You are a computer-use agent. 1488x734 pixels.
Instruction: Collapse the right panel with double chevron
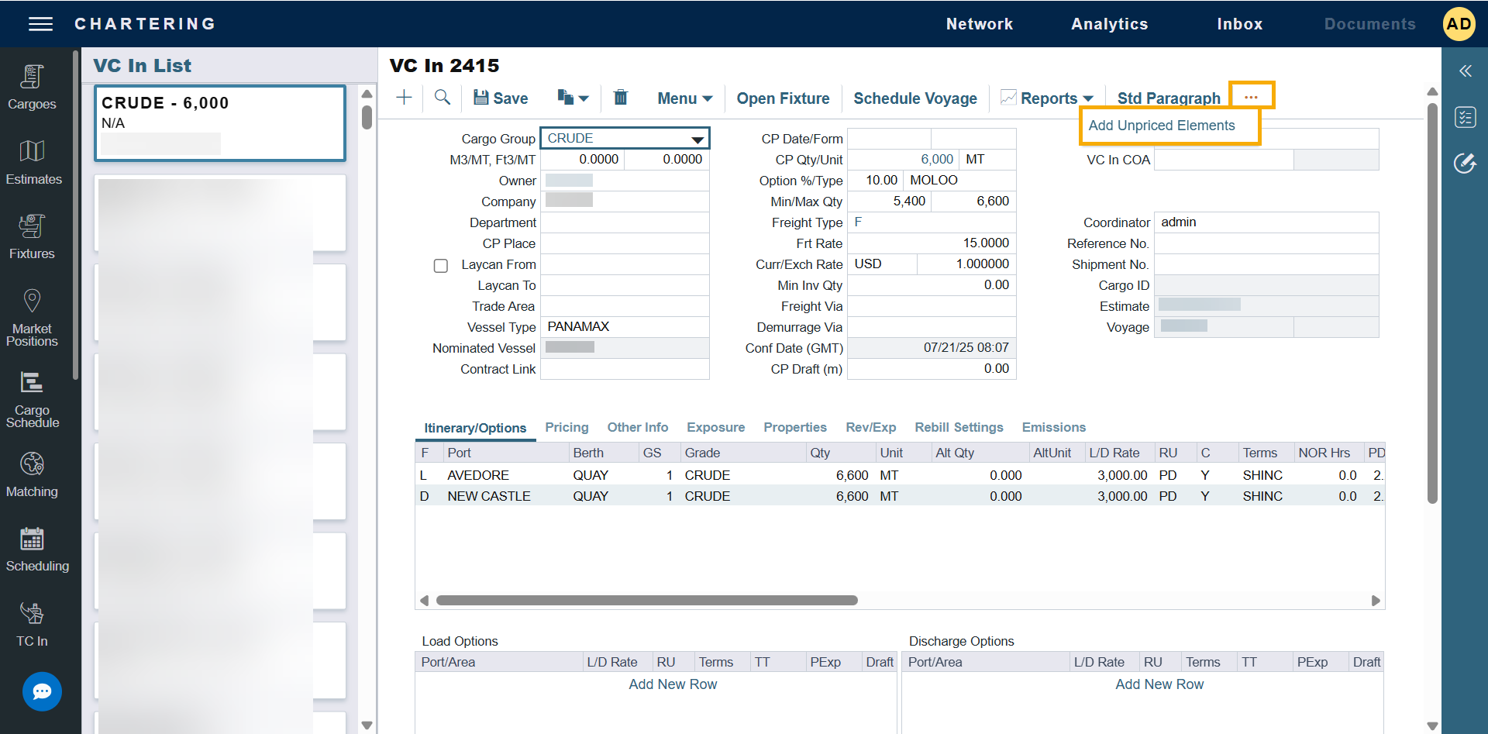coord(1465,71)
